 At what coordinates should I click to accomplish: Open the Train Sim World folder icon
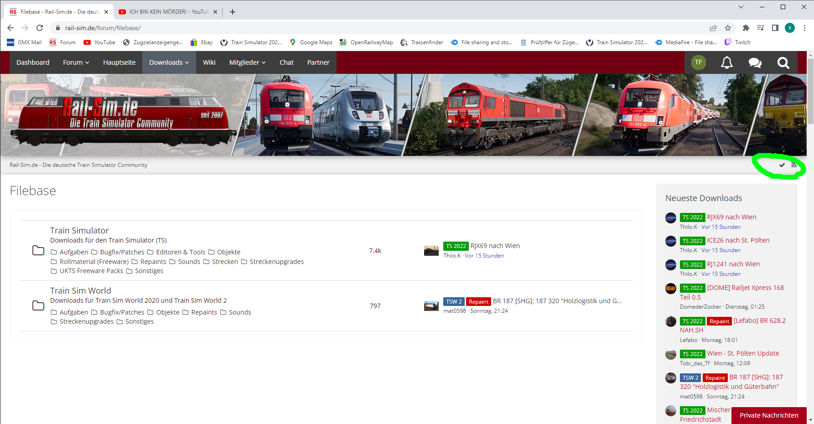[x=38, y=305]
